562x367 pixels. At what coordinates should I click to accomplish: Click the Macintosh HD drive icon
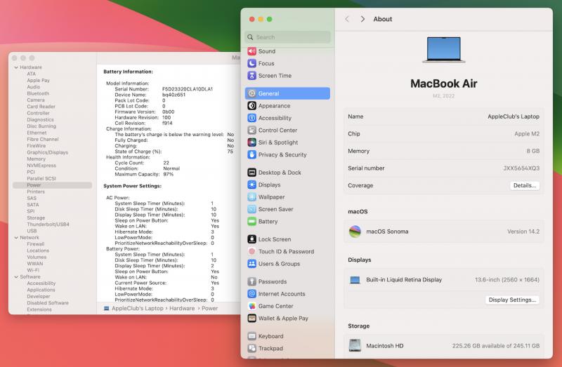click(355, 345)
